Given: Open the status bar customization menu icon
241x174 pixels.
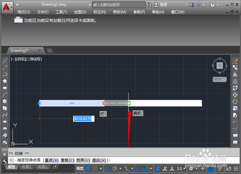Looking at the screenshot, I should (x=236, y=169).
